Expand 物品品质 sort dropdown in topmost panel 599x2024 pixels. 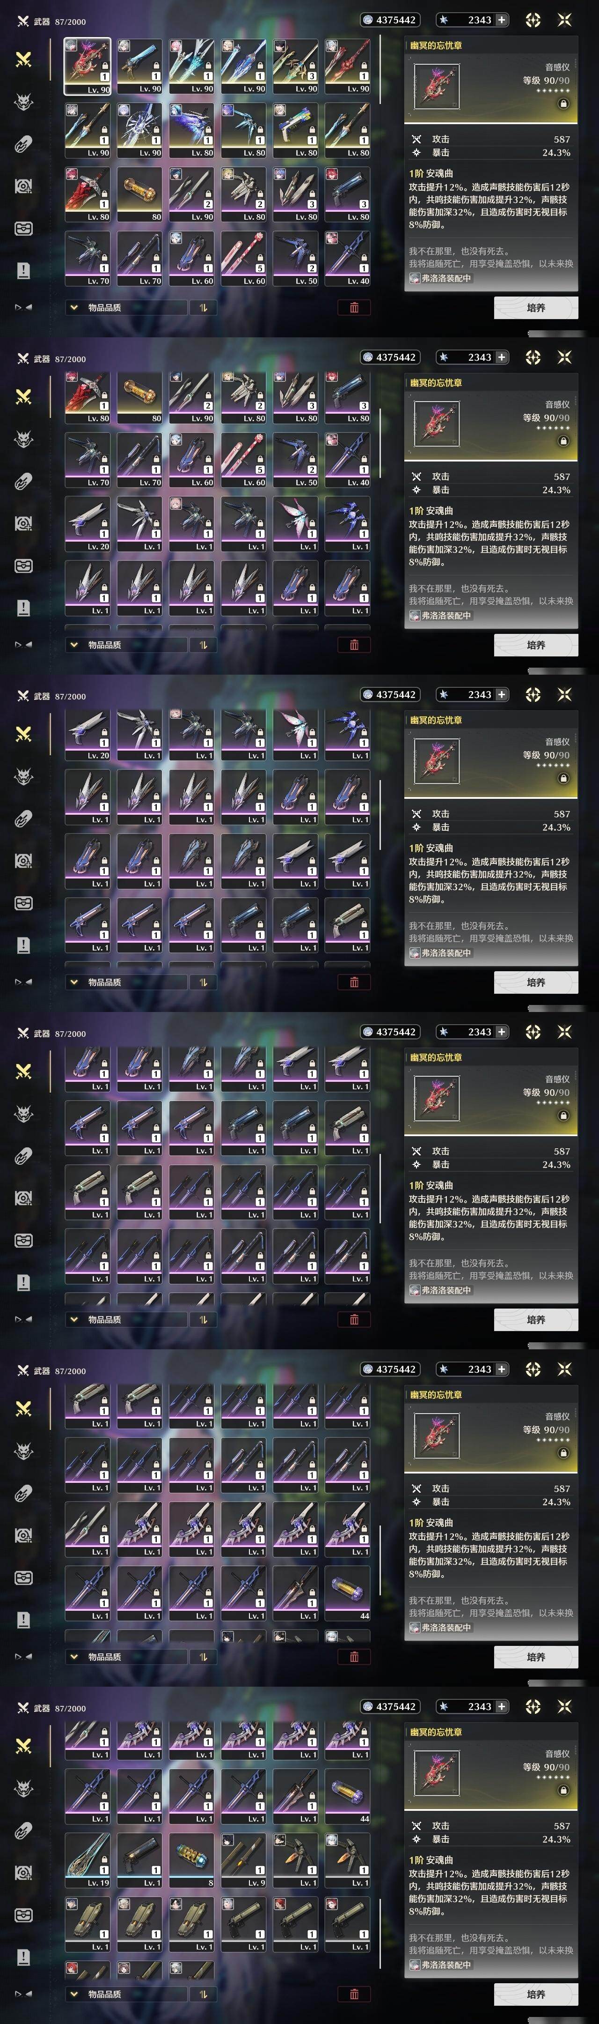pyautogui.click(x=125, y=307)
